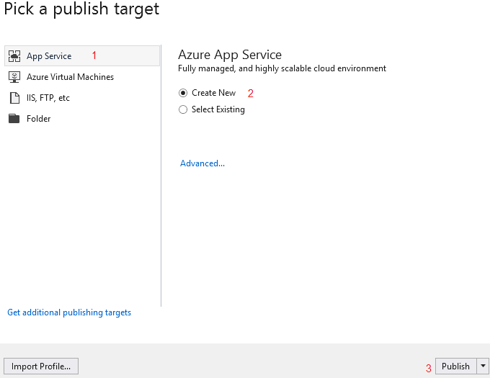Choose the Select Existing radio option
Image resolution: width=490 pixels, height=378 pixels.
[x=183, y=109]
